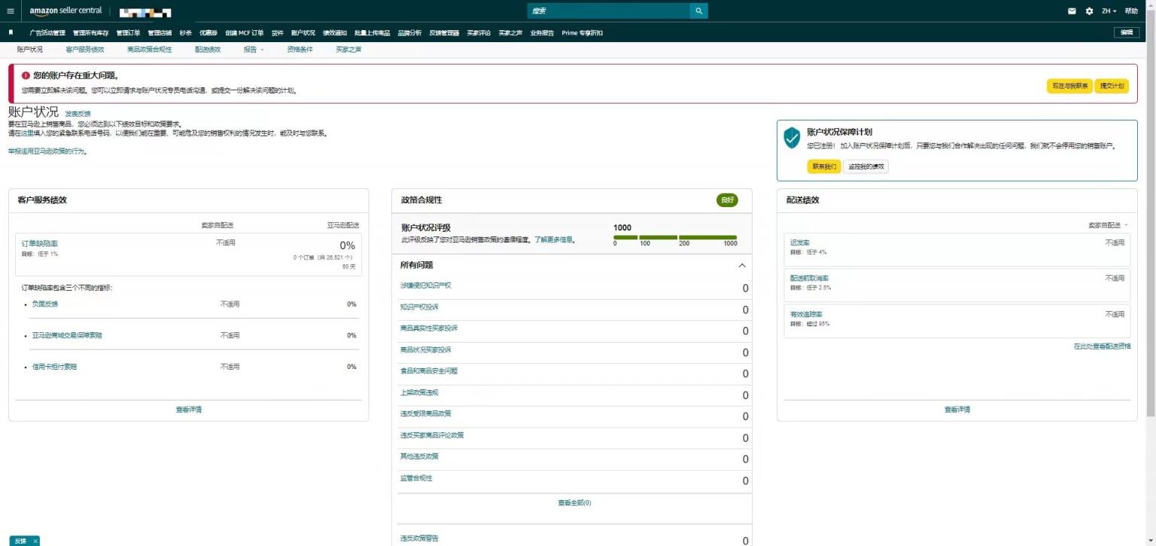Click the bookmark icon in the favorites bar
Image resolution: width=1156 pixels, height=546 pixels.
[x=11, y=32]
